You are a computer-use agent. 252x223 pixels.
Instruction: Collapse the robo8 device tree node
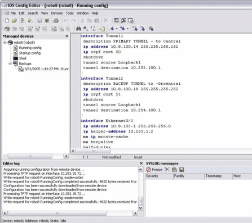[x=5, y=42]
